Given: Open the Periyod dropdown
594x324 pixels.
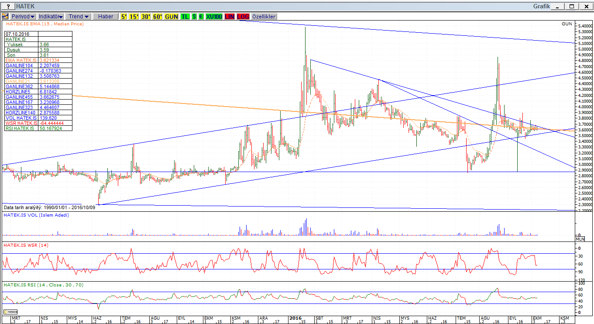Looking at the screenshot, I should click(x=23, y=16).
